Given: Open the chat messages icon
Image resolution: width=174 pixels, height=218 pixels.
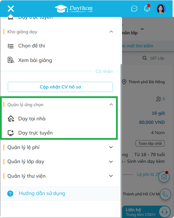Looking at the screenshot, I should (x=134, y=8).
